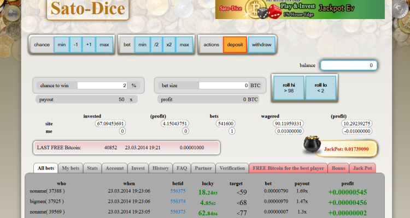
Task: Open the Sato-Dice Play & Invest banner ad
Action: pyautogui.click(x=300, y=9)
